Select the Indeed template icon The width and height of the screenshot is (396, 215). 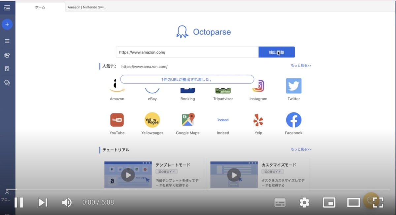tap(223, 120)
